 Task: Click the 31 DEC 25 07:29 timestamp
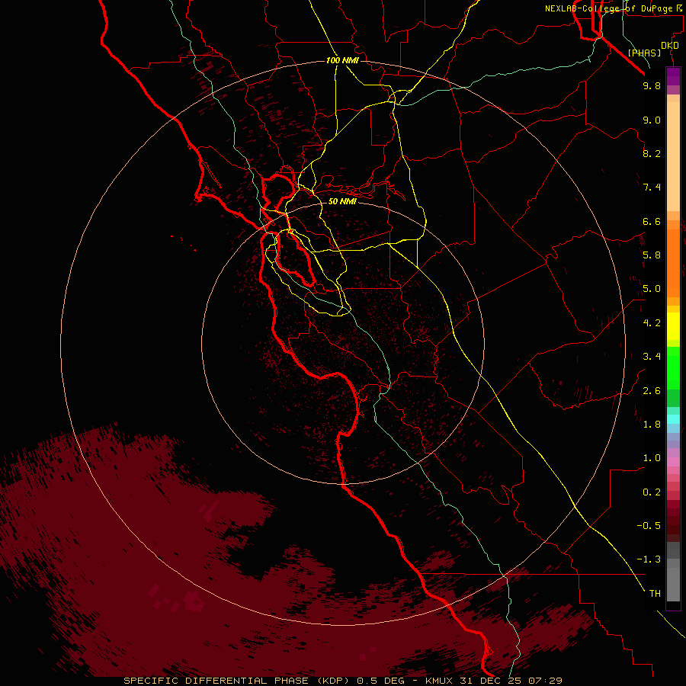coord(511,681)
